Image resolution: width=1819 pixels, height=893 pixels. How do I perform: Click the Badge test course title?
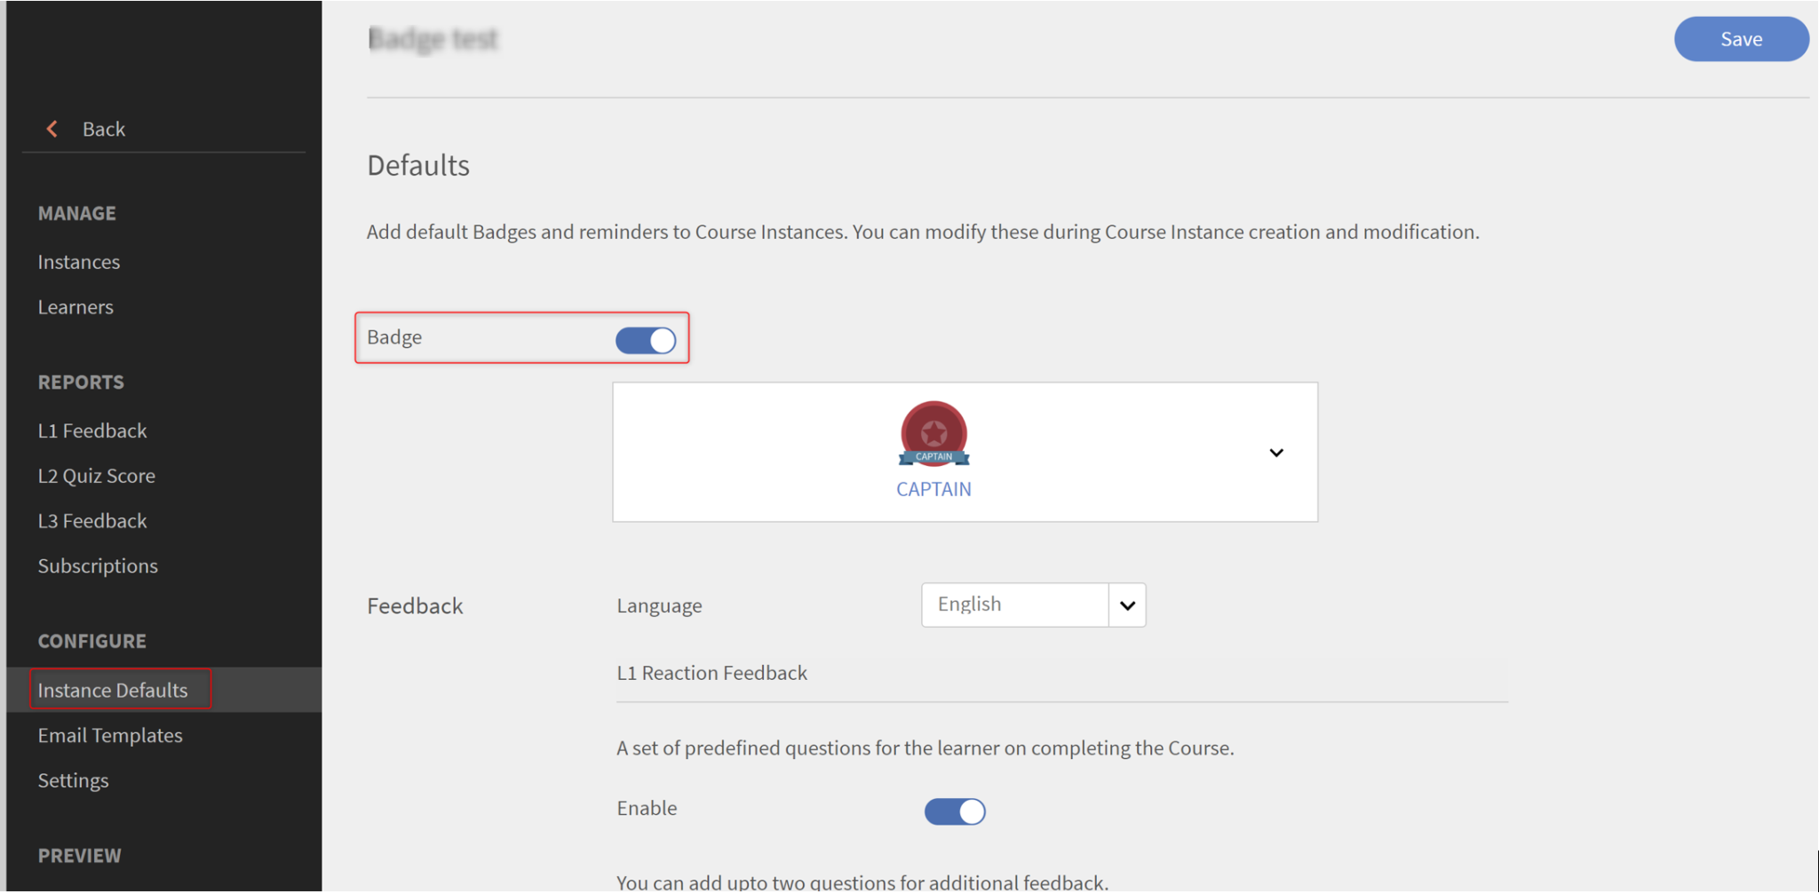tap(433, 39)
